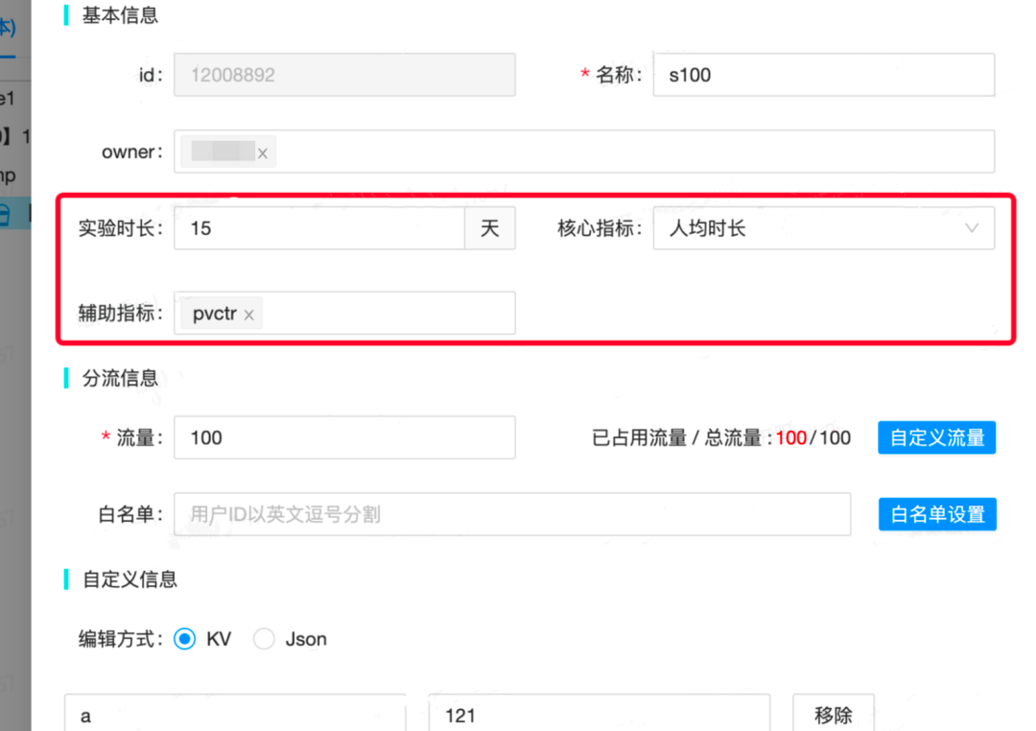Select the KV radio button
This screenshot has height=731, width=1036.
point(184,639)
